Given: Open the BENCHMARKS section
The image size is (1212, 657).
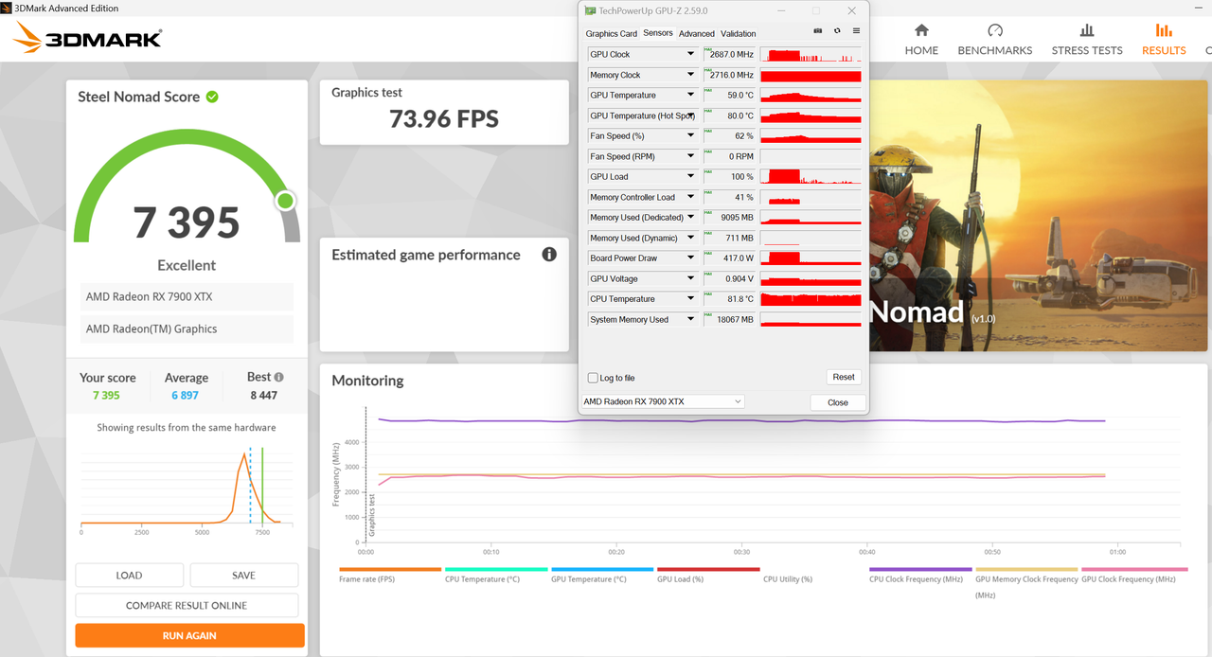Looking at the screenshot, I should (x=995, y=40).
